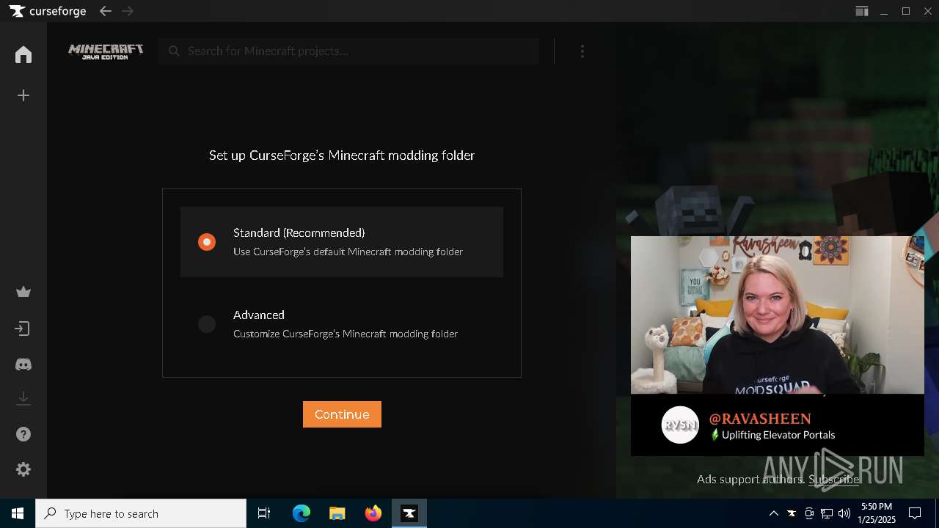Open File Explorer from the taskbar

coord(337,513)
